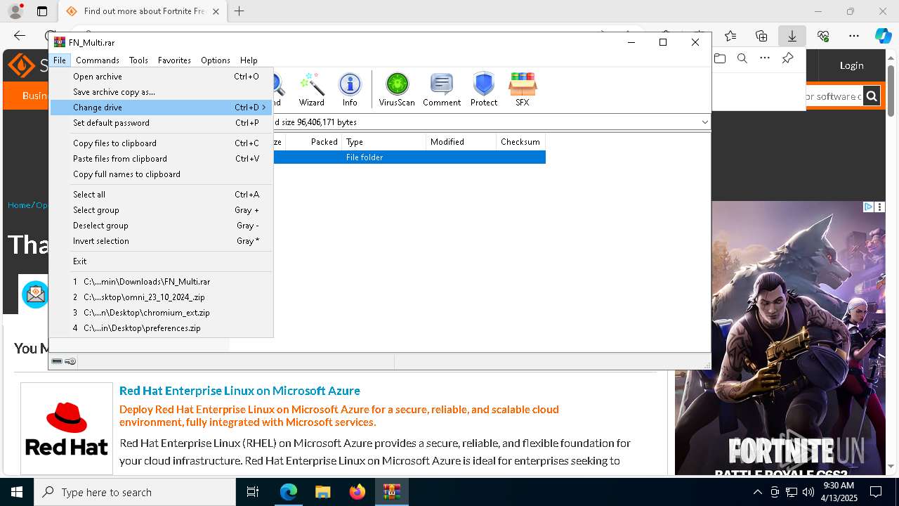Sort by the Packed column header
This screenshot has width=899, height=506.
[x=314, y=142]
